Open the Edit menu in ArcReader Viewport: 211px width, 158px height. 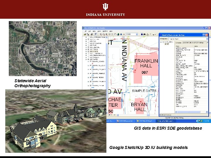(x=90, y=31)
